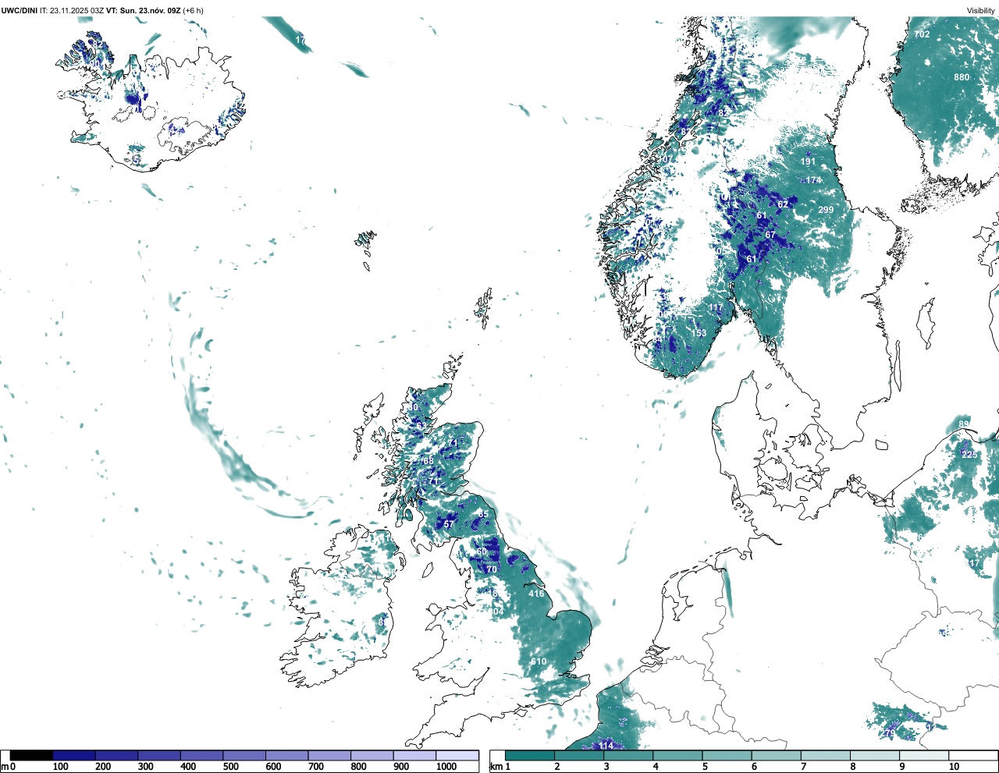This screenshot has height=773, width=999.
Task: Click the 'm' unit label beside 0
Action: tap(5, 767)
